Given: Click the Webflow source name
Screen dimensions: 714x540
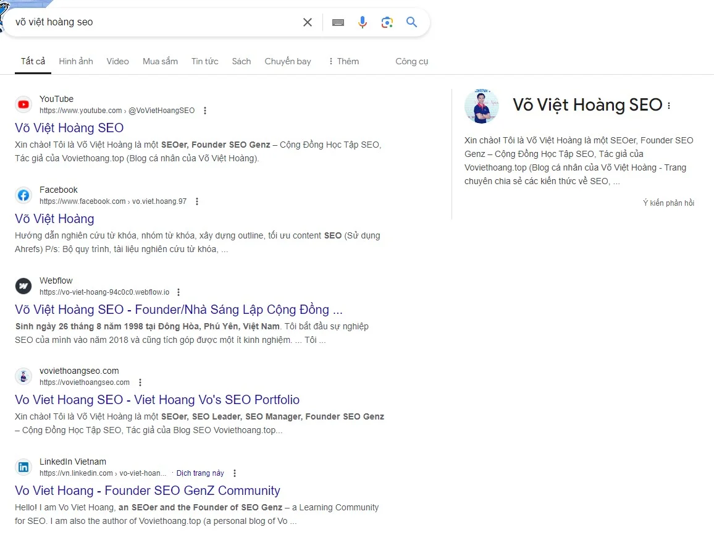Looking at the screenshot, I should coord(56,281).
